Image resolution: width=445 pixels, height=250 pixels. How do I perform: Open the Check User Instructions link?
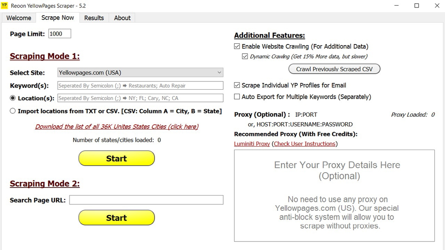[304, 144]
